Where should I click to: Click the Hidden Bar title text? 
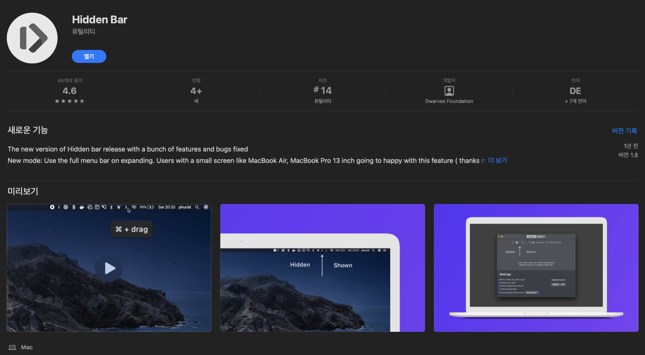(x=99, y=19)
